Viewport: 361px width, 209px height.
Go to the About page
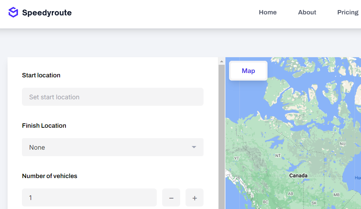[x=307, y=12]
